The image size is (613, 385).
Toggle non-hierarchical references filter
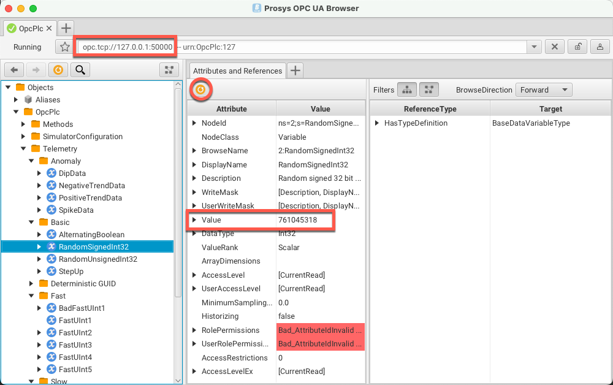tap(429, 90)
